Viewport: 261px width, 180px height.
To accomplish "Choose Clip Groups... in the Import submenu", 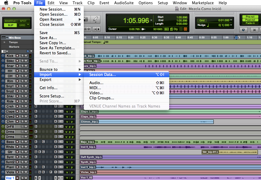I will coord(126,98).
